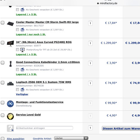Open Good Connections Kabelbinder product link
This screenshot has width=140, height=140.
48,62
